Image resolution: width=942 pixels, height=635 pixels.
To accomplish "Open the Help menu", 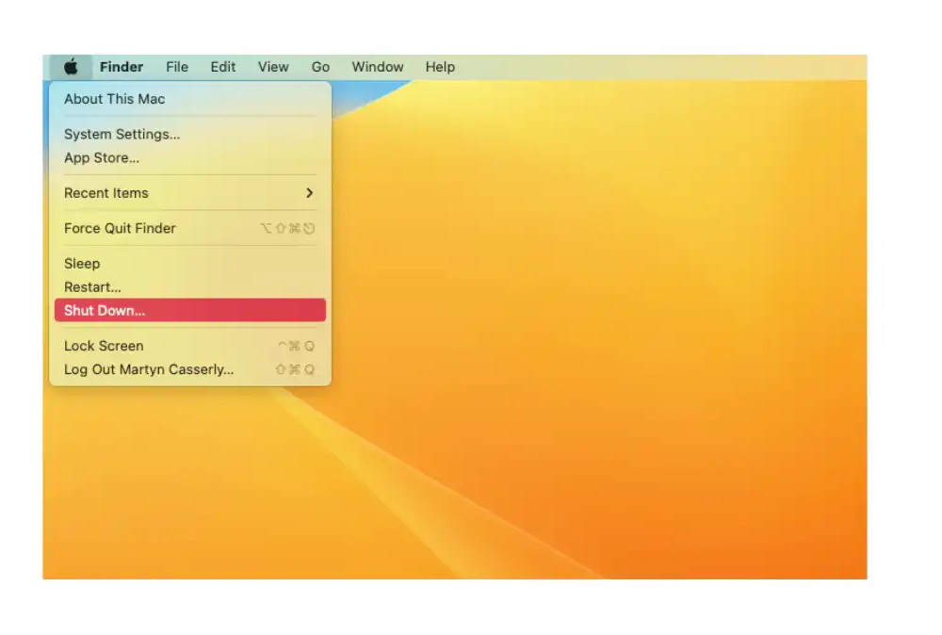I will point(440,67).
